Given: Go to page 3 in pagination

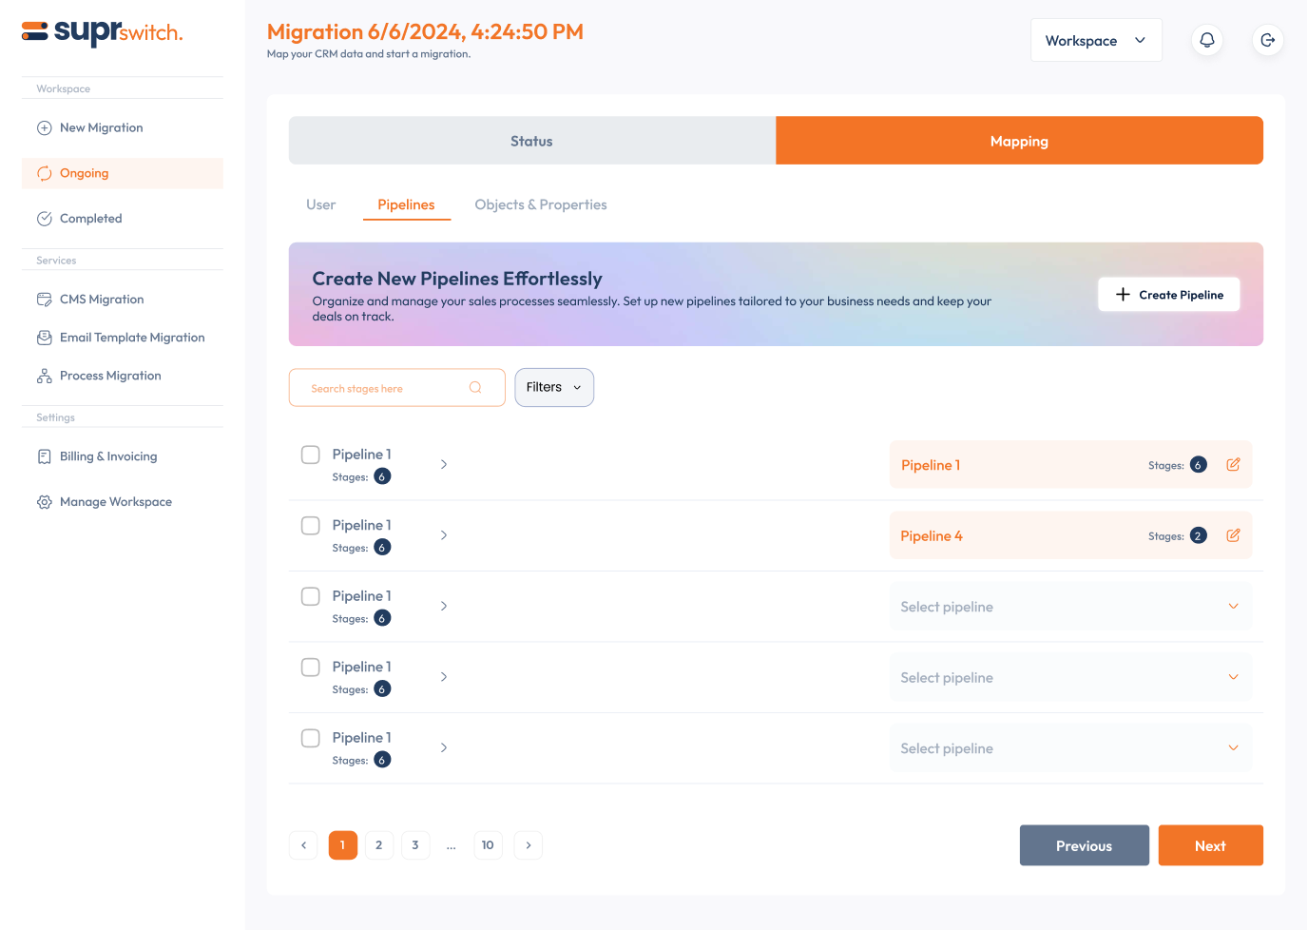Looking at the screenshot, I should point(415,845).
